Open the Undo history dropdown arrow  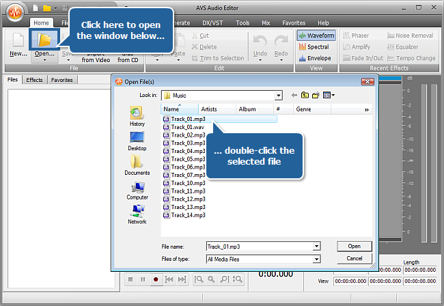[260, 60]
